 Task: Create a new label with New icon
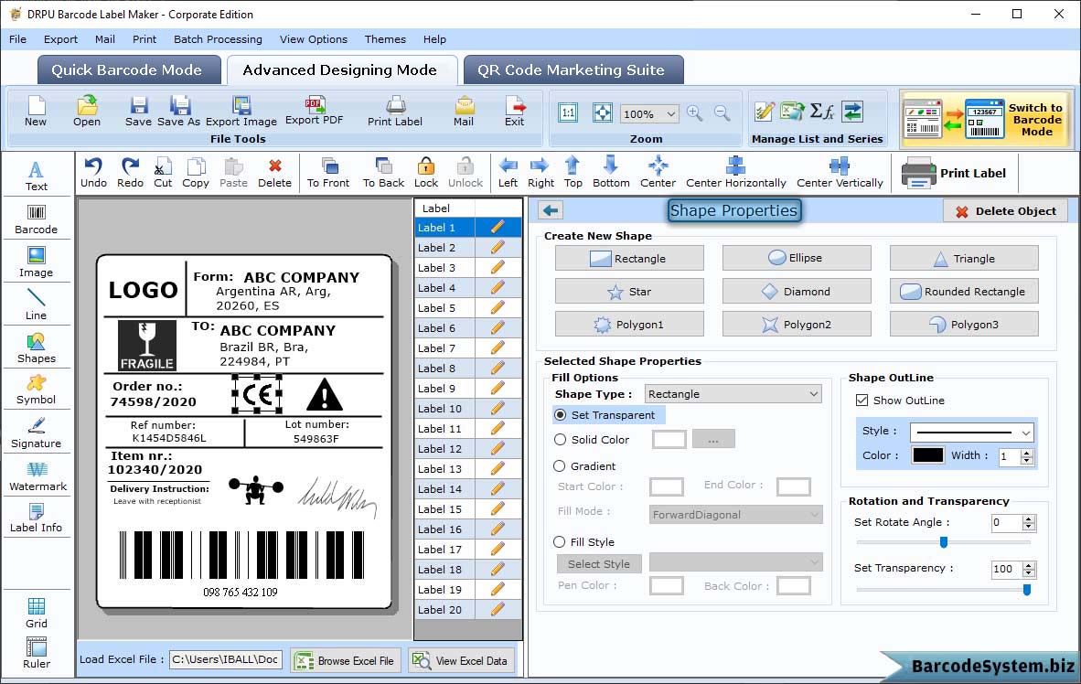pos(36,112)
